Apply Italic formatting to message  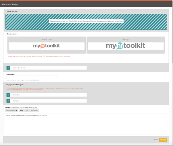point(27,110)
